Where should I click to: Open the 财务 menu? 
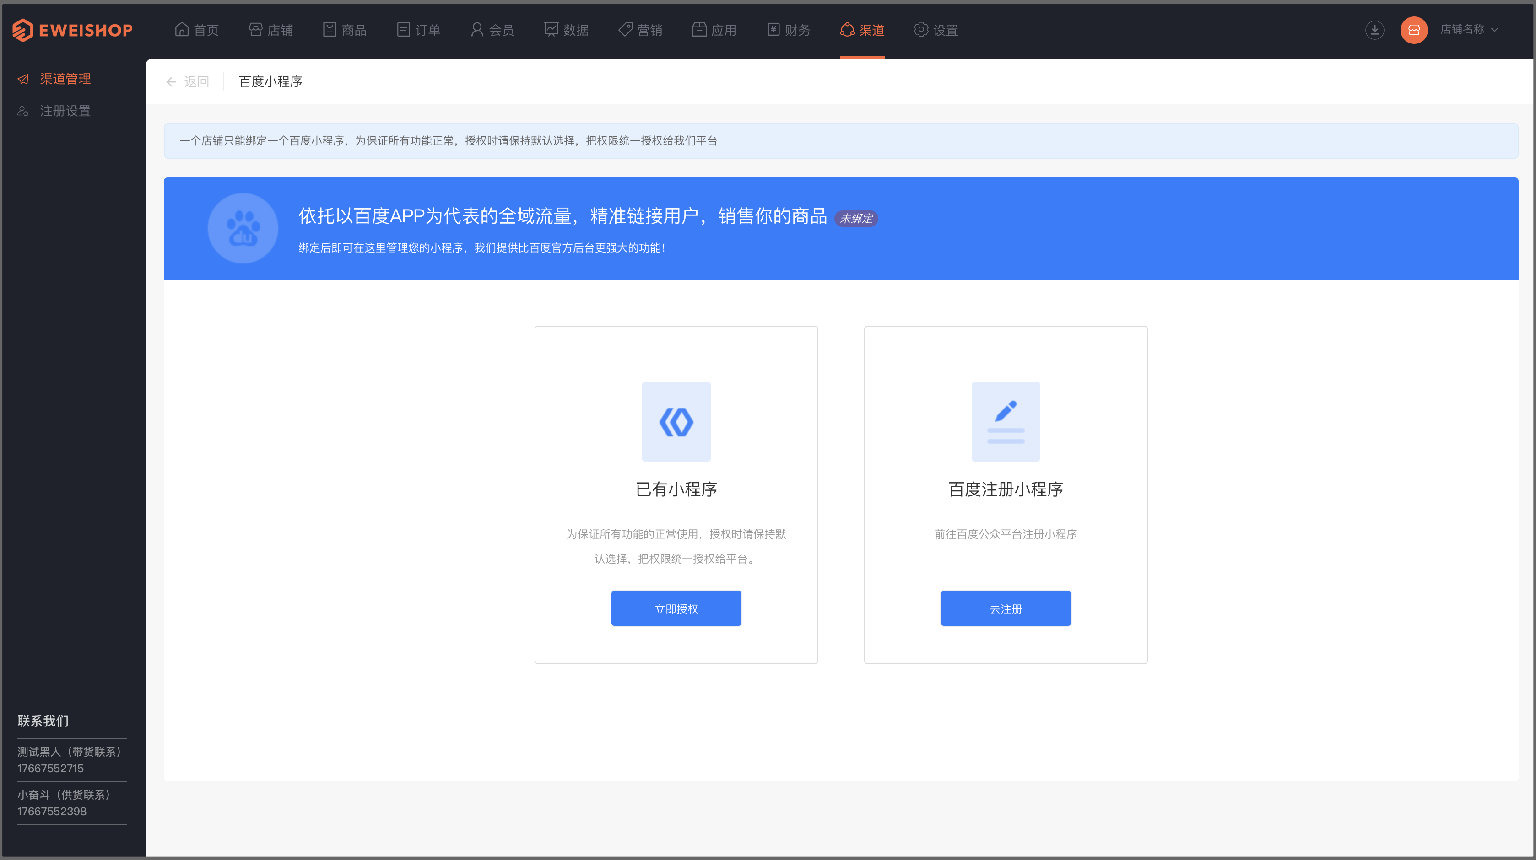tap(788, 30)
